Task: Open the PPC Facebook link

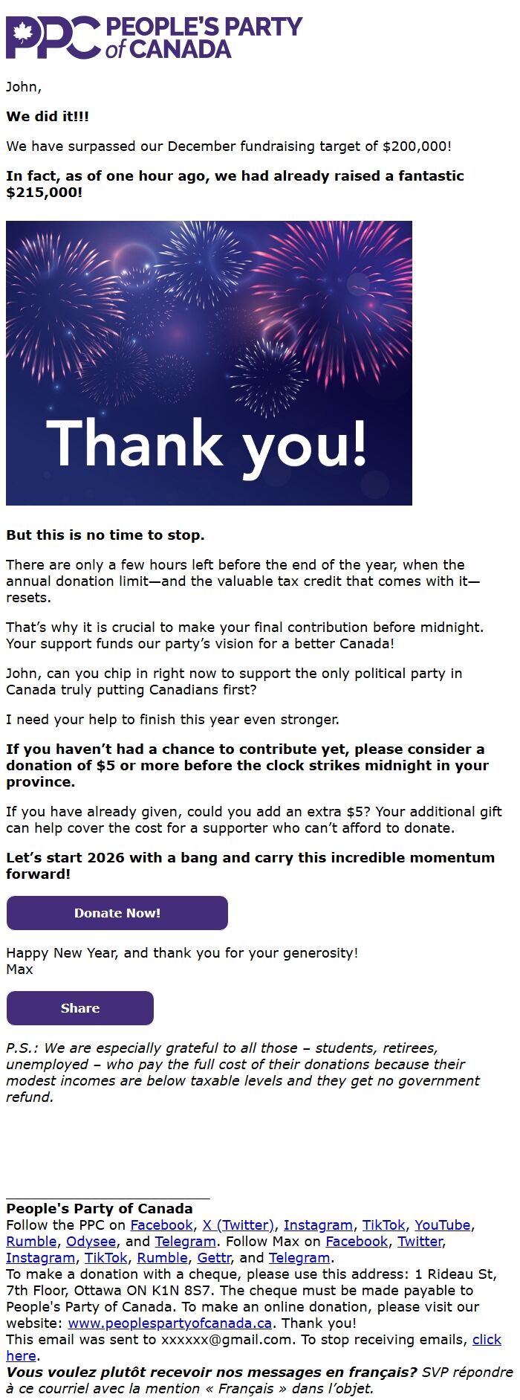Action: (x=160, y=1225)
